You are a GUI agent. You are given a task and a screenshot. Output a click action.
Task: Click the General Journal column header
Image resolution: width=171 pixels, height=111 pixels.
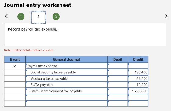[x=67, y=59]
